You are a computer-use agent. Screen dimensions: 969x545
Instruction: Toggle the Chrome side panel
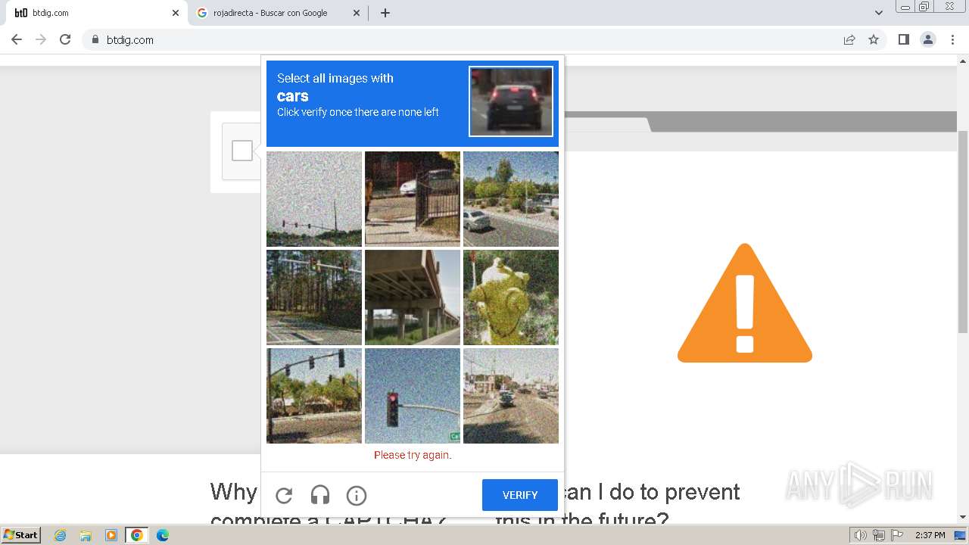[x=903, y=39]
